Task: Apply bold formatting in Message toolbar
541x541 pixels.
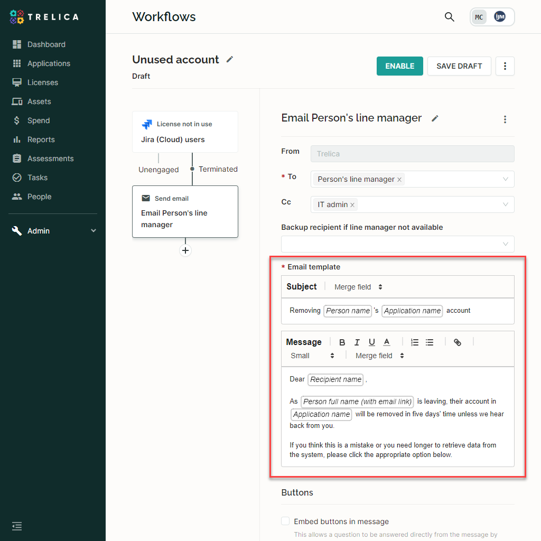Action: [342, 342]
